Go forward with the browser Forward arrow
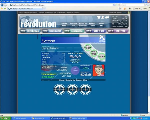Screen dimensions: 150x120 coord(5,5)
